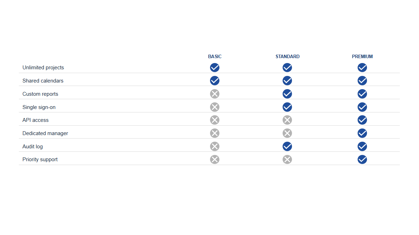Select the STANDARD plan column header
This screenshot has height=235, width=419.
[x=287, y=56]
